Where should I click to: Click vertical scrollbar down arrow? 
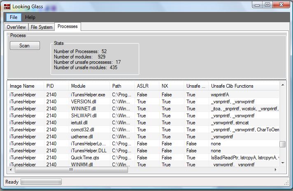283,163
